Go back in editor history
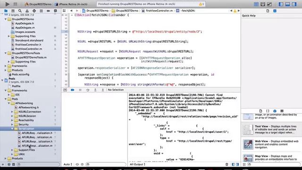This screenshot has height=170, width=302. pos(71,11)
